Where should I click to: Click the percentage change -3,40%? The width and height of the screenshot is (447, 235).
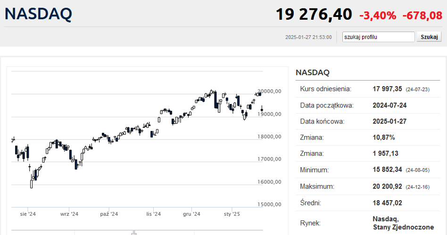tap(378, 16)
